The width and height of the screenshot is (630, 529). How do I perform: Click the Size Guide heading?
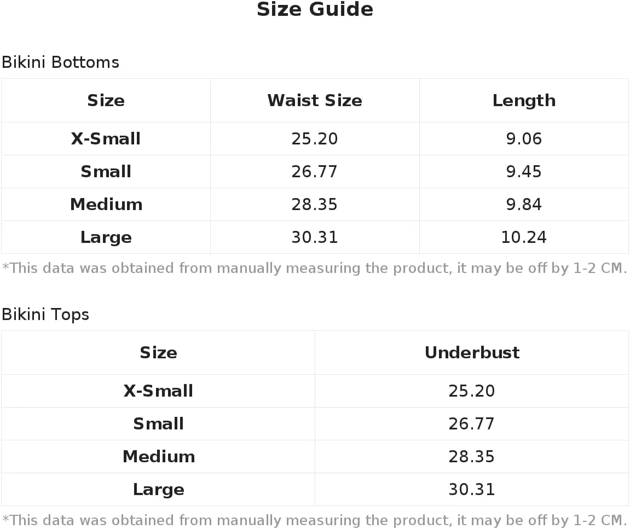[x=315, y=10]
